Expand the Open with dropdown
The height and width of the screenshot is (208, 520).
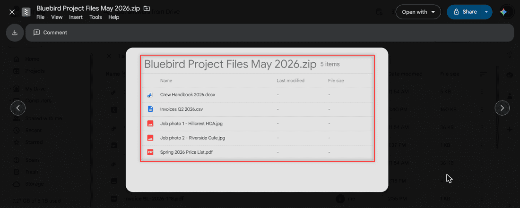pyautogui.click(x=418, y=12)
